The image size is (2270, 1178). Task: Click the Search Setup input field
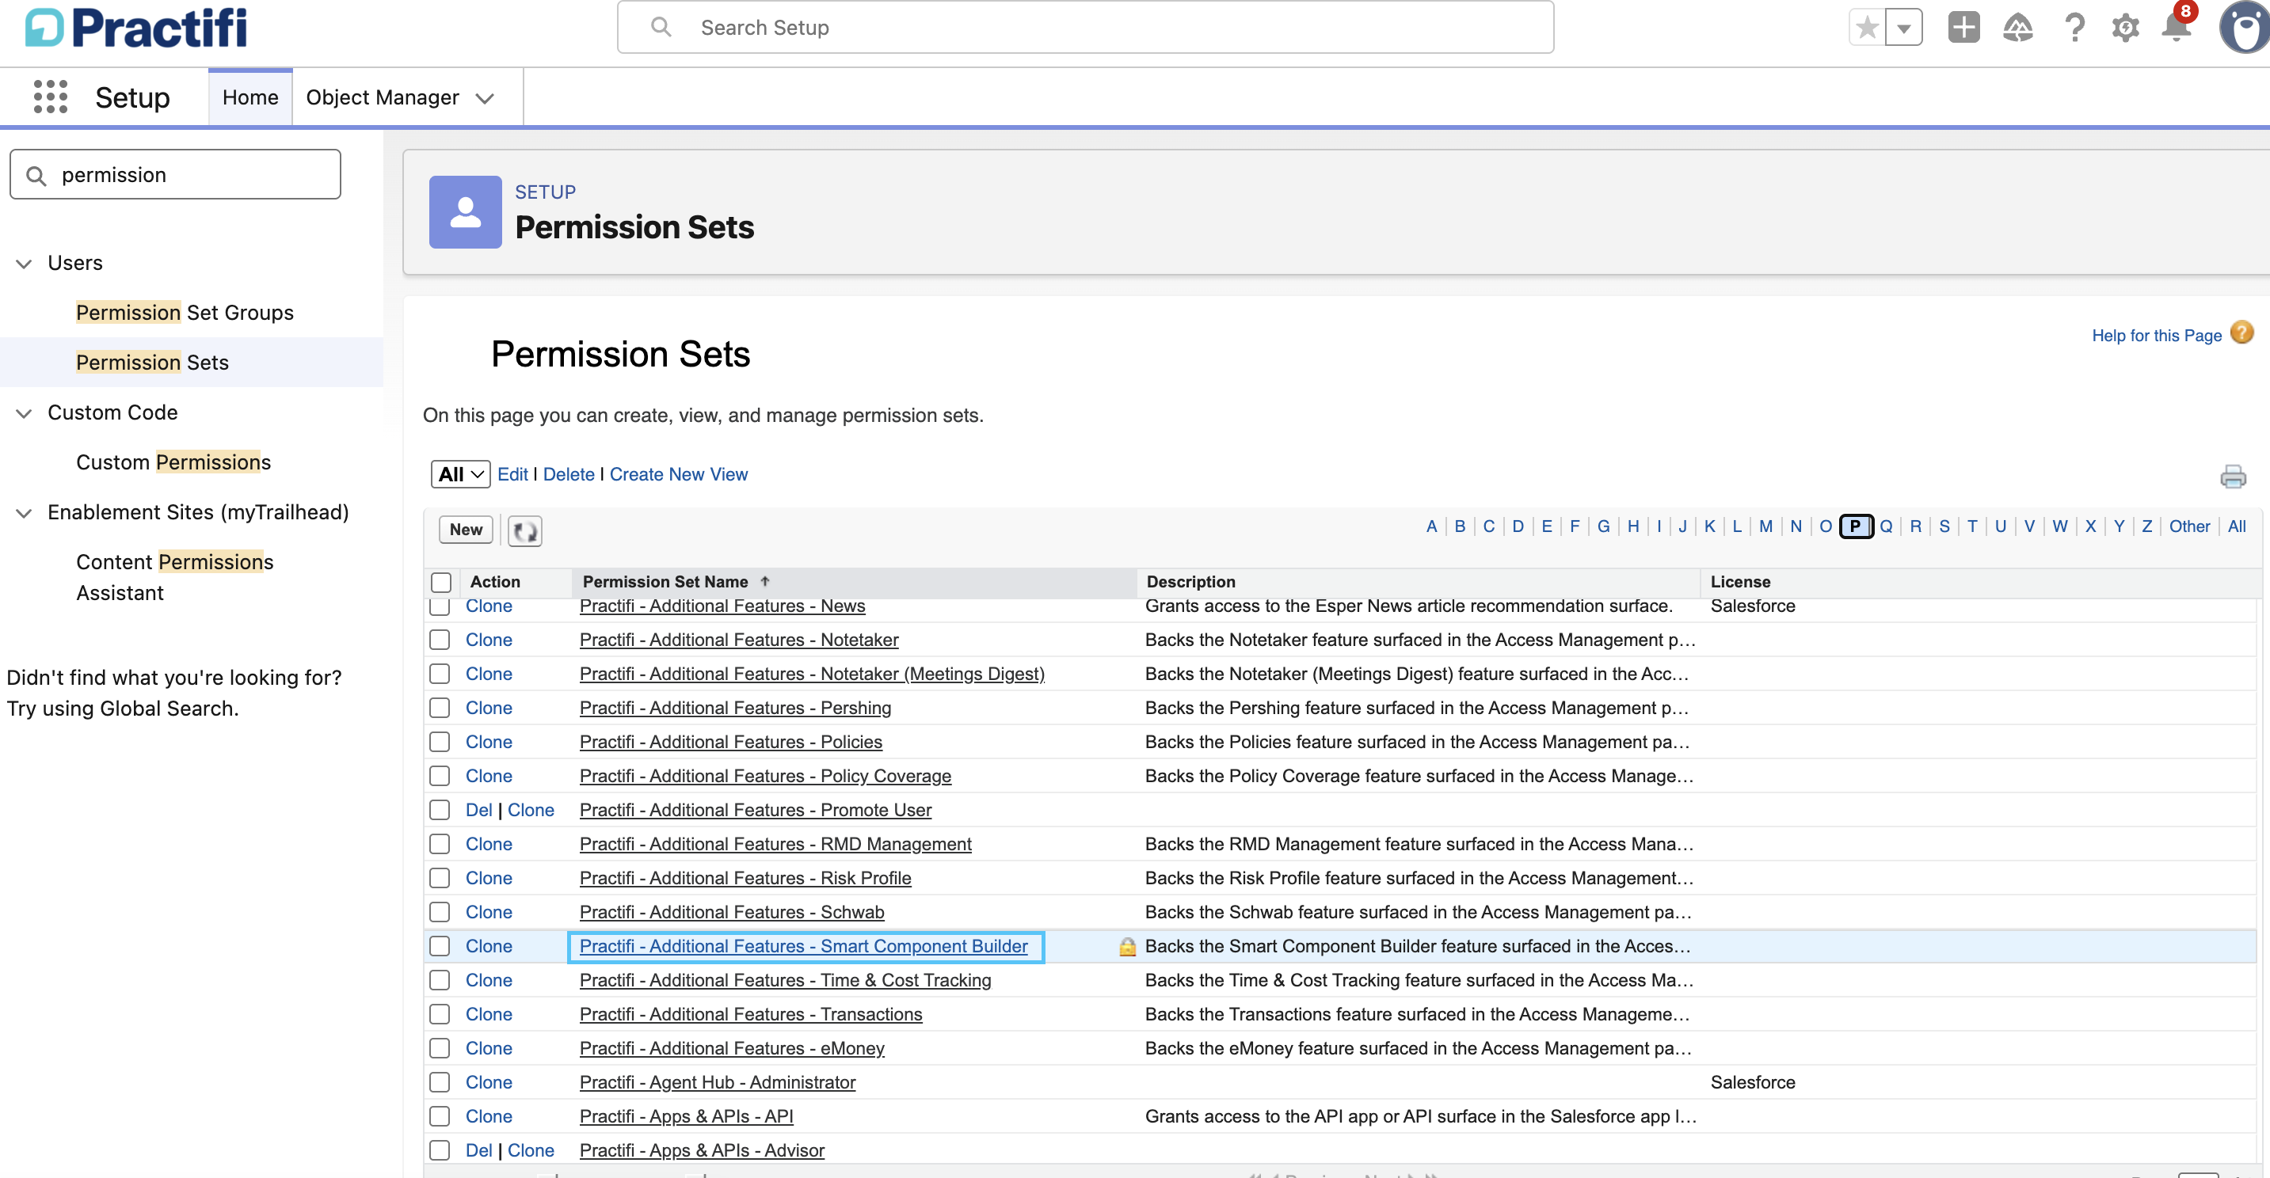(1086, 28)
